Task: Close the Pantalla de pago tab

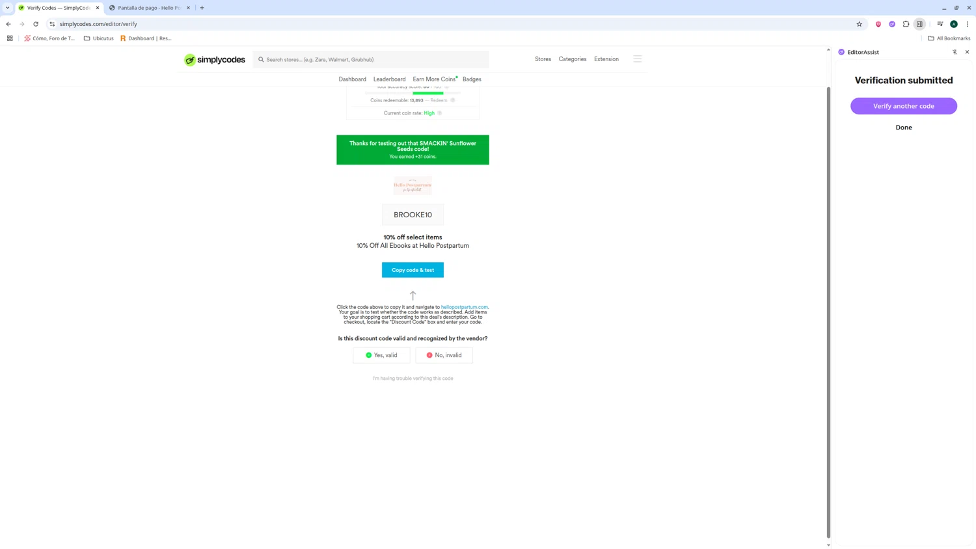Action: [188, 8]
